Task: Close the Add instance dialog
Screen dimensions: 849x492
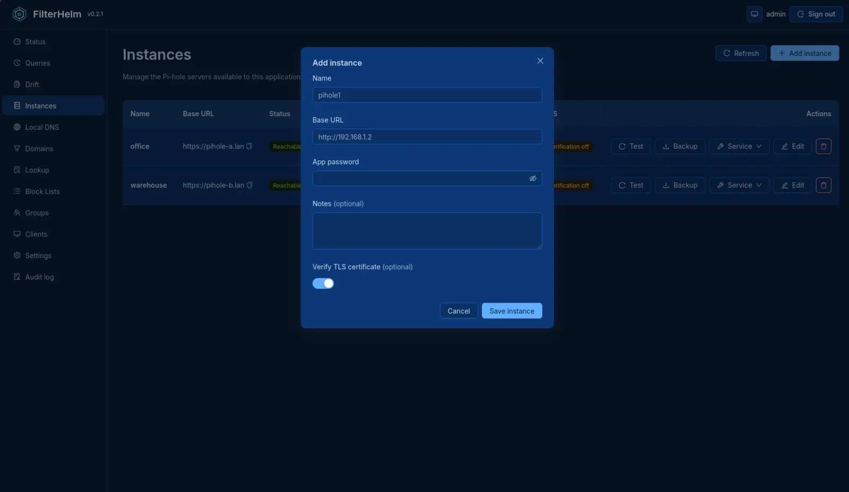Action: (x=540, y=61)
